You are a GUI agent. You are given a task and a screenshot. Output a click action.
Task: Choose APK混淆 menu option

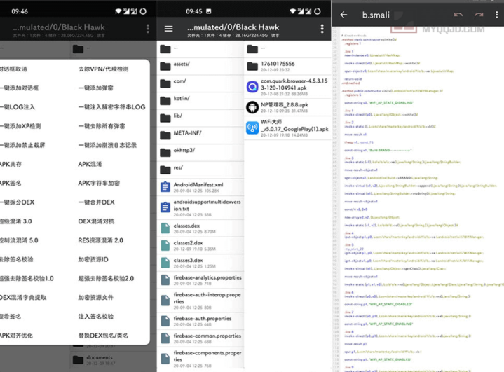(x=90, y=164)
